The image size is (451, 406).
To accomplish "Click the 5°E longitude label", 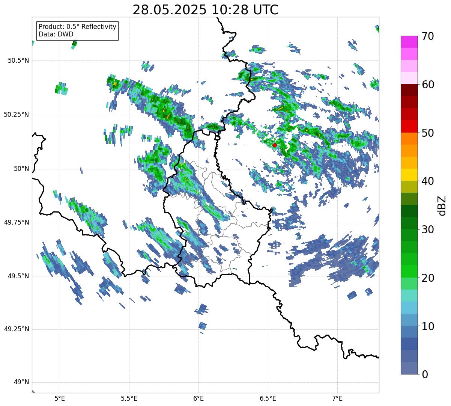I will [x=60, y=398].
